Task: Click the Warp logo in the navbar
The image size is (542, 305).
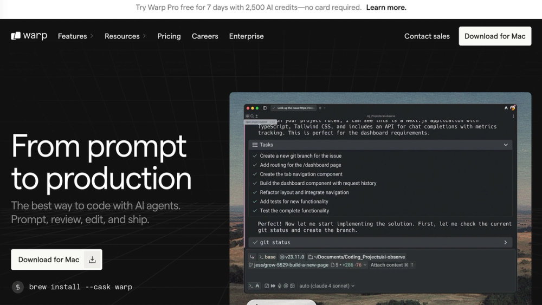Action: pyautogui.click(x=29, y=36)
